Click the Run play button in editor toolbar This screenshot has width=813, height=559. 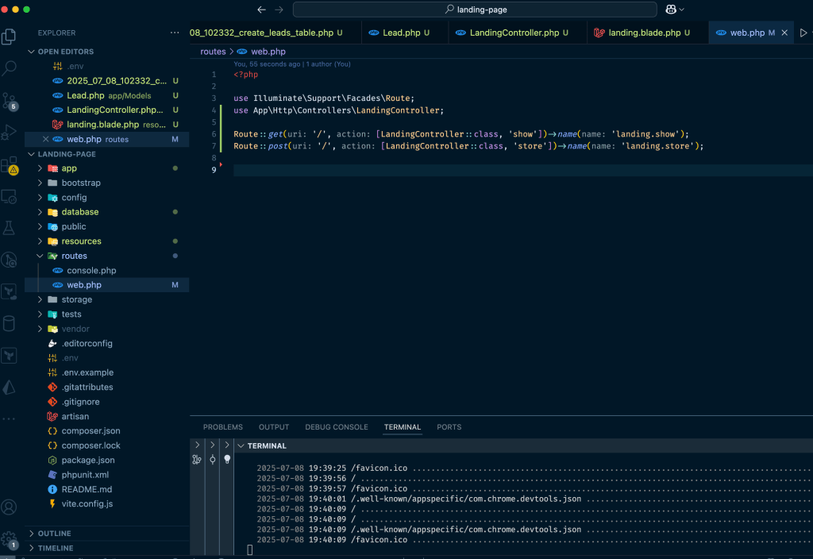click(x=803, y=33)
